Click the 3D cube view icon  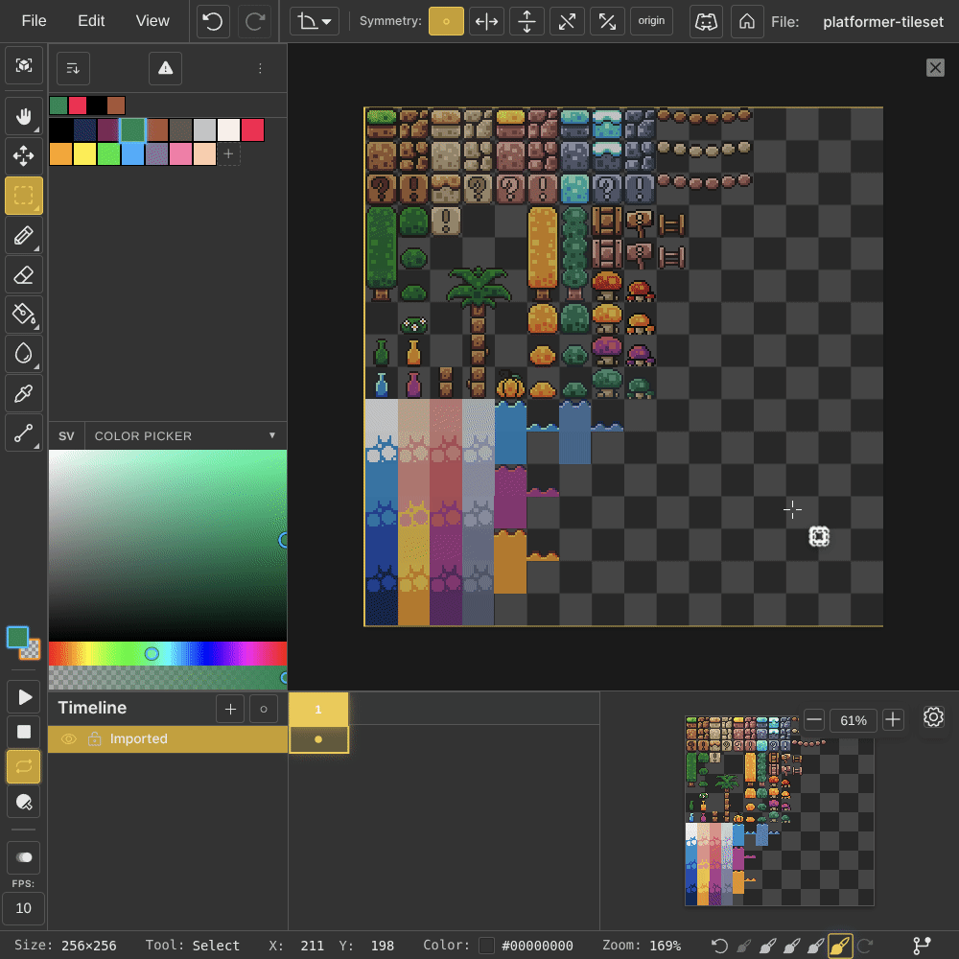click(x=24, y=65)
